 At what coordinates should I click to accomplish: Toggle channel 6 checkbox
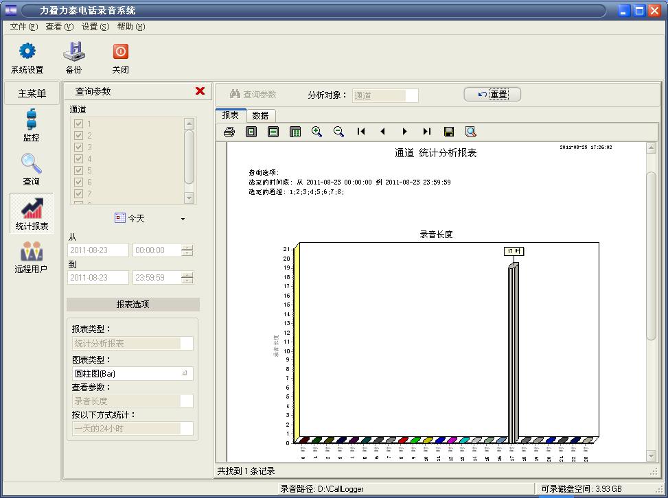click(78, 182)
